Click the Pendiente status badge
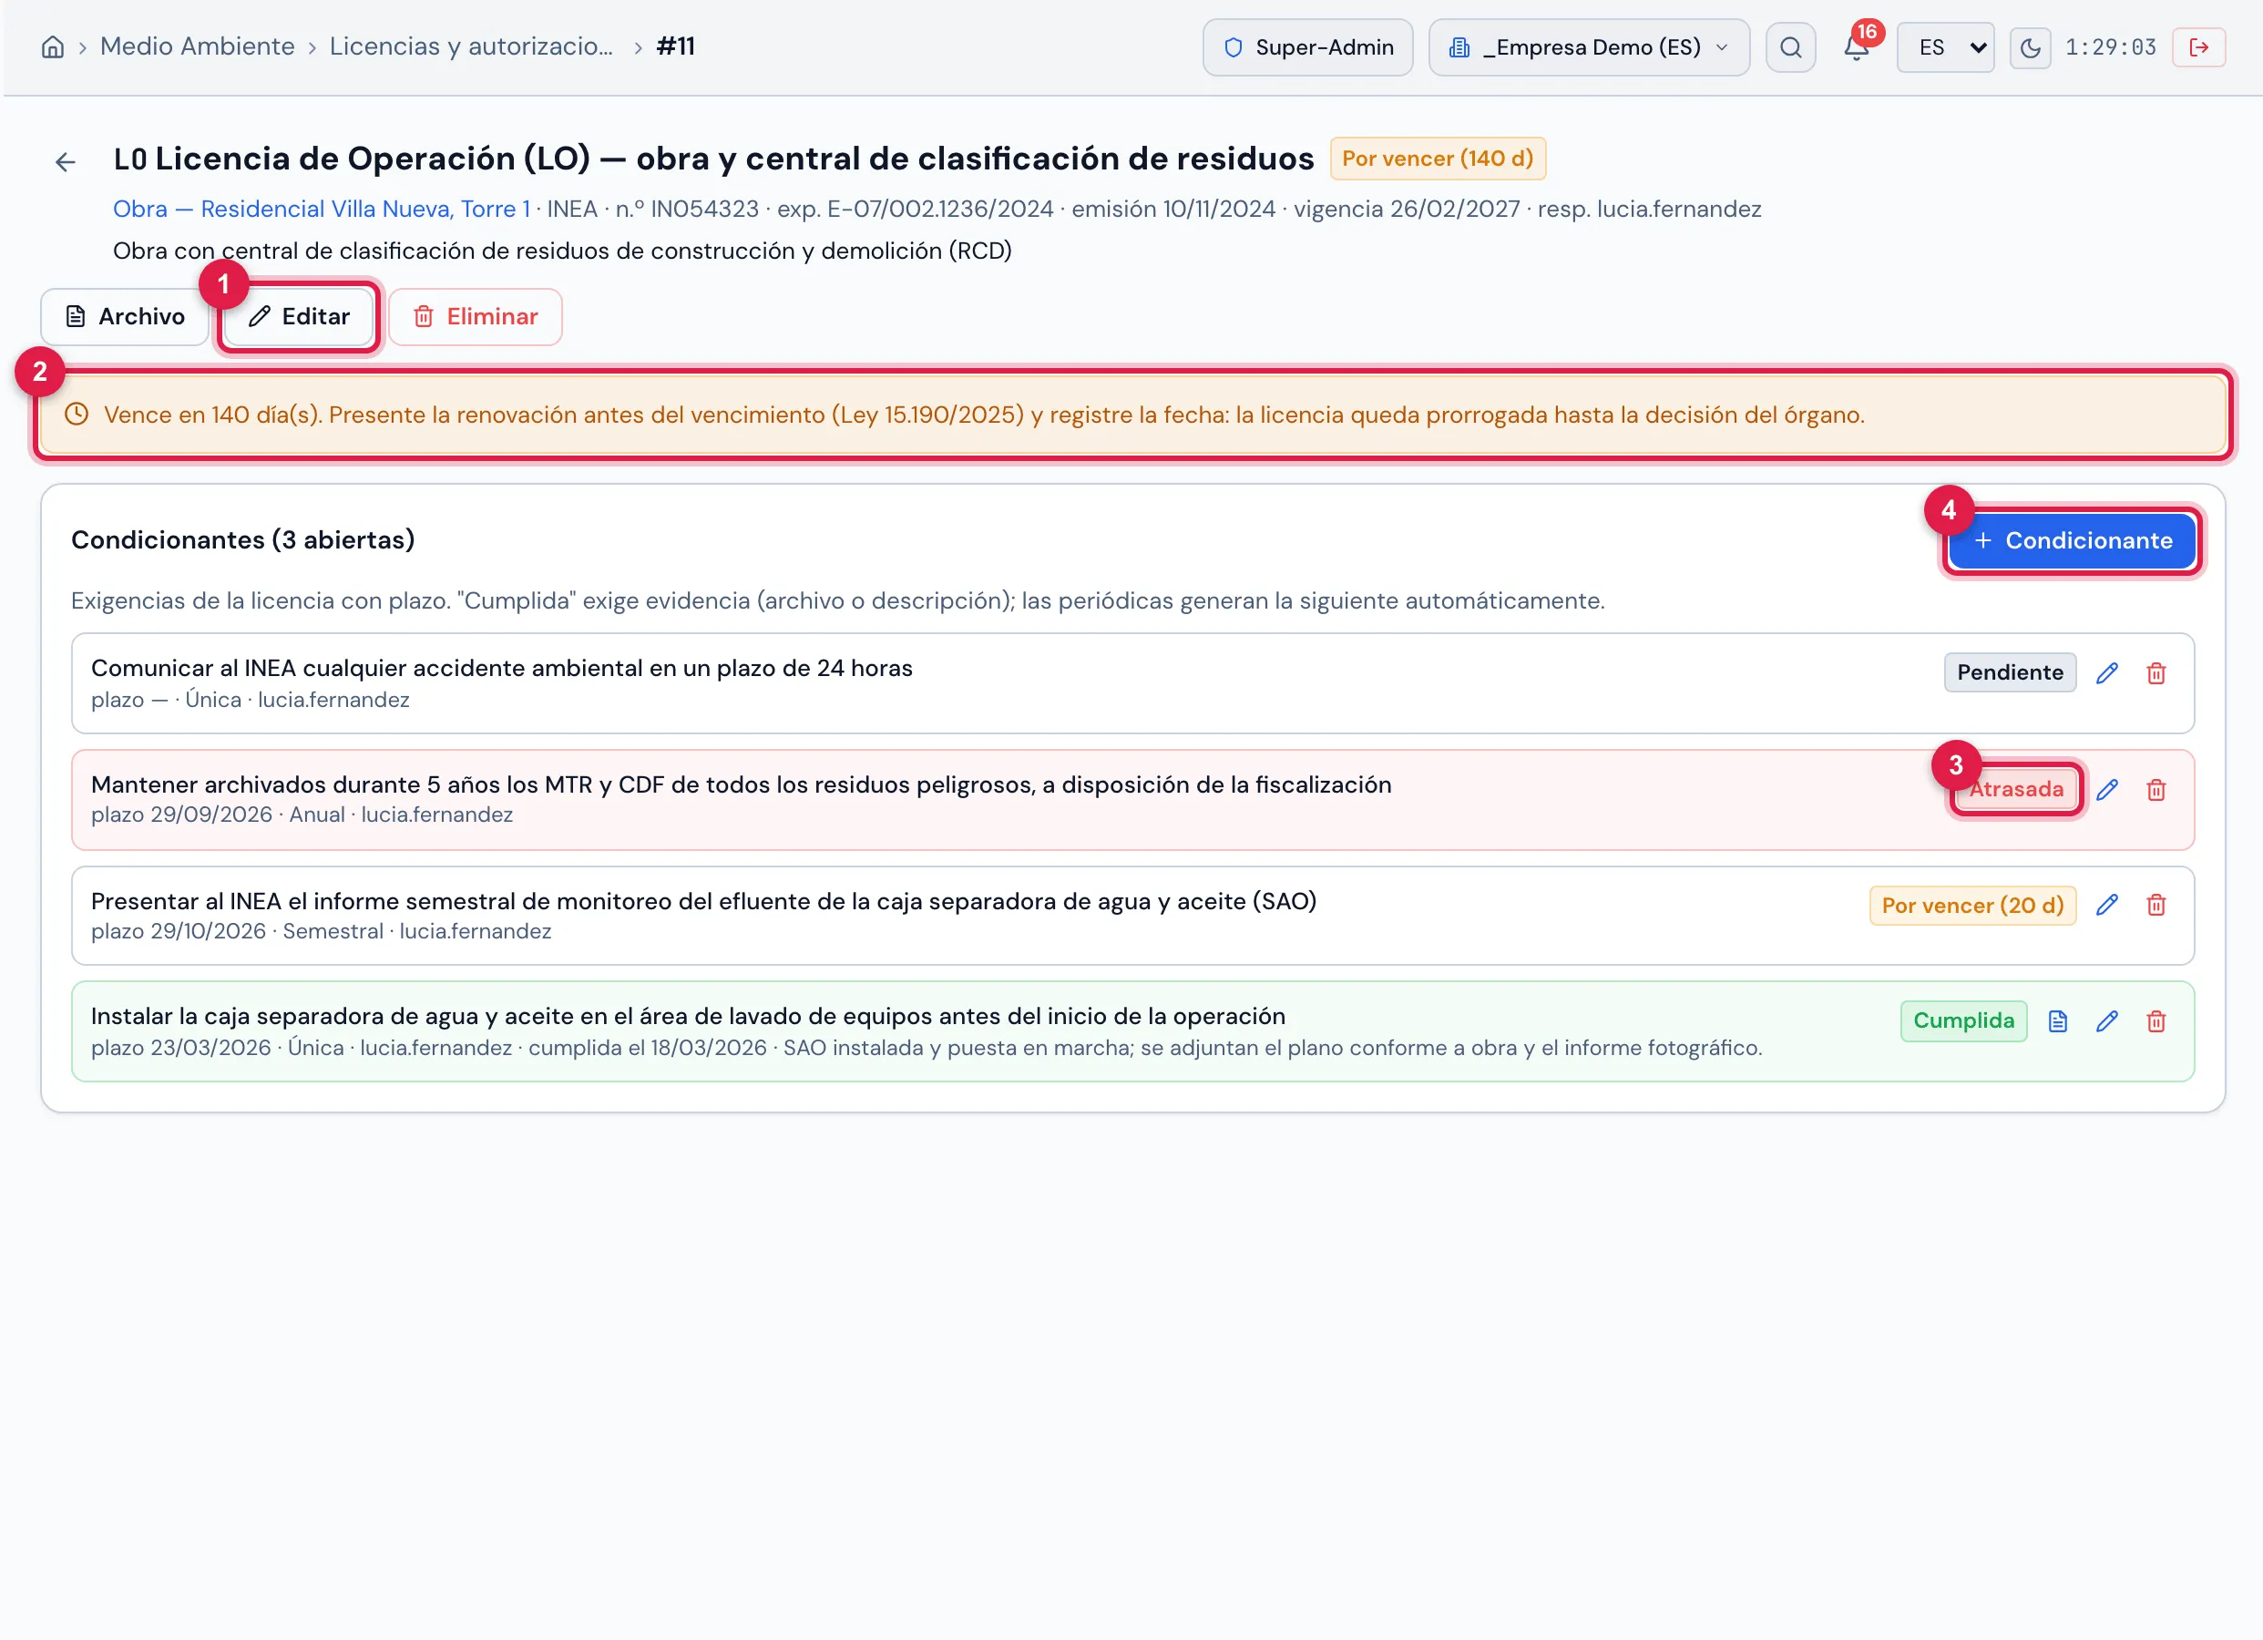The image size is (2263, 1640). 2010,672
